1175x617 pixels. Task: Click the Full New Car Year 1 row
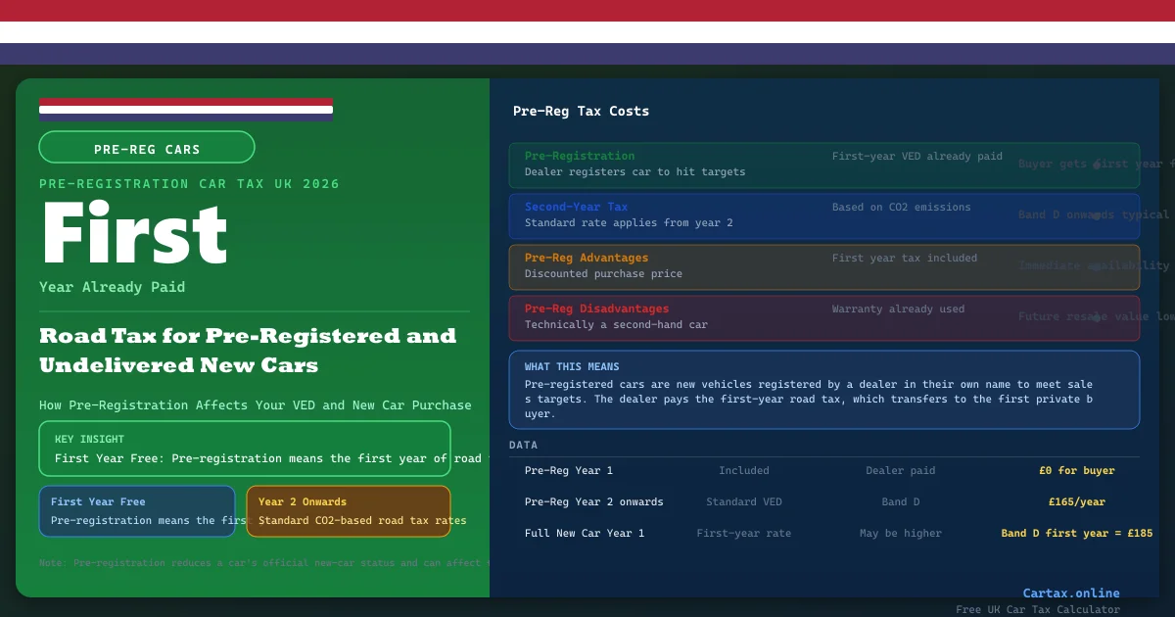(x=823, y=534)
